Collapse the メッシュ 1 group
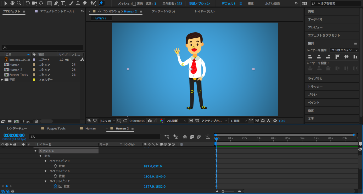Image resolution: width=363 pixels, height=194 pixels. [35, 151]
